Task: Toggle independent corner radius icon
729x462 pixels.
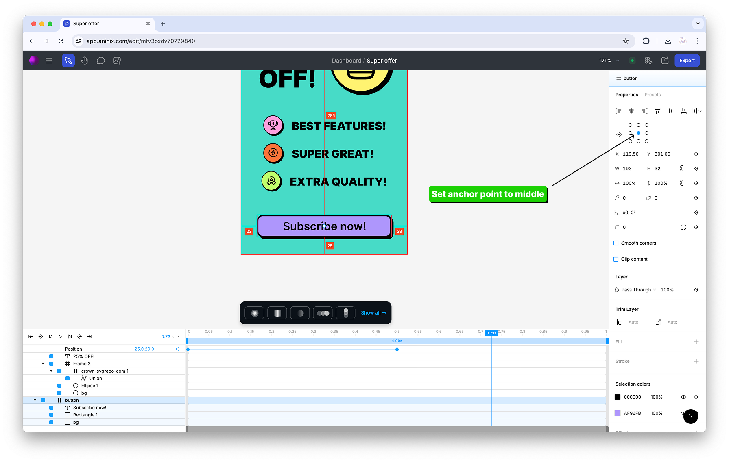Action: click(x=683, y=227)
